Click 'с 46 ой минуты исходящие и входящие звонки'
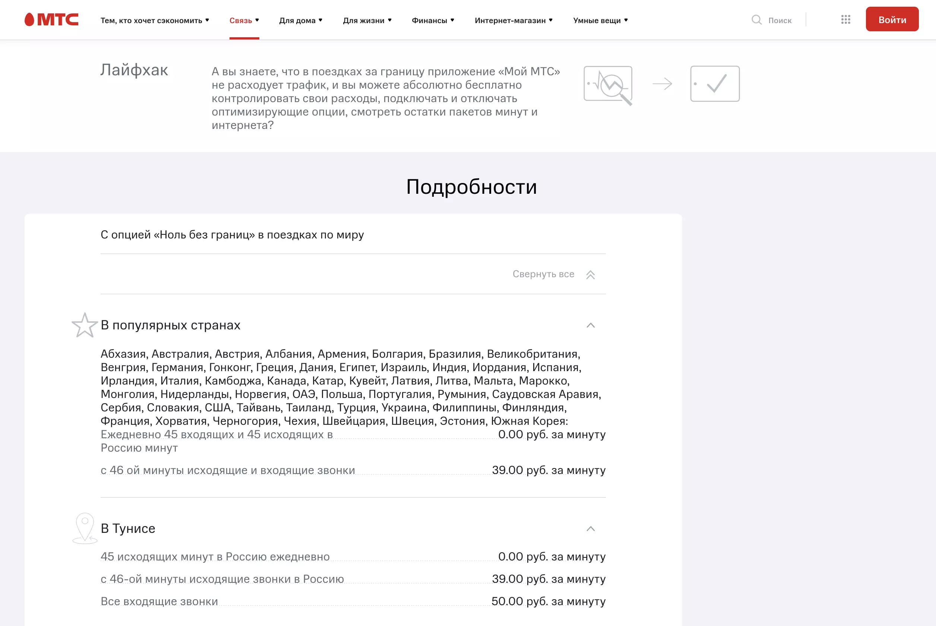 click(228, 470)
